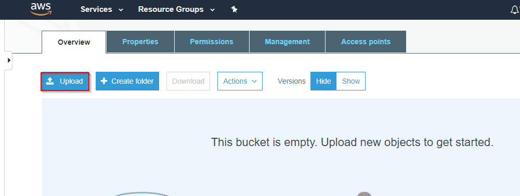
Task: Click the pin shortcuts icon
Action: 234,9
